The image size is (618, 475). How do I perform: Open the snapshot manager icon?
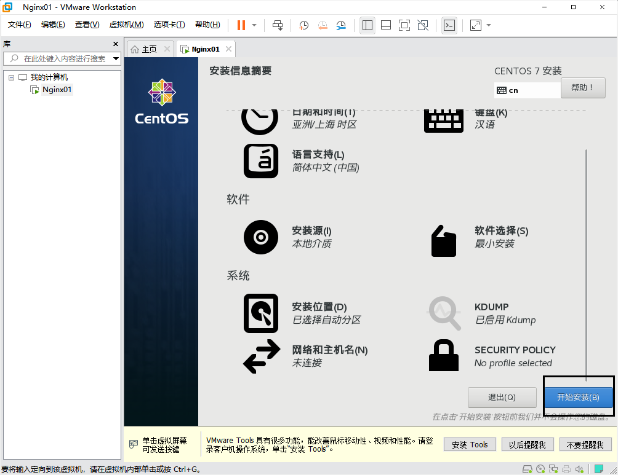coord(341,25)
